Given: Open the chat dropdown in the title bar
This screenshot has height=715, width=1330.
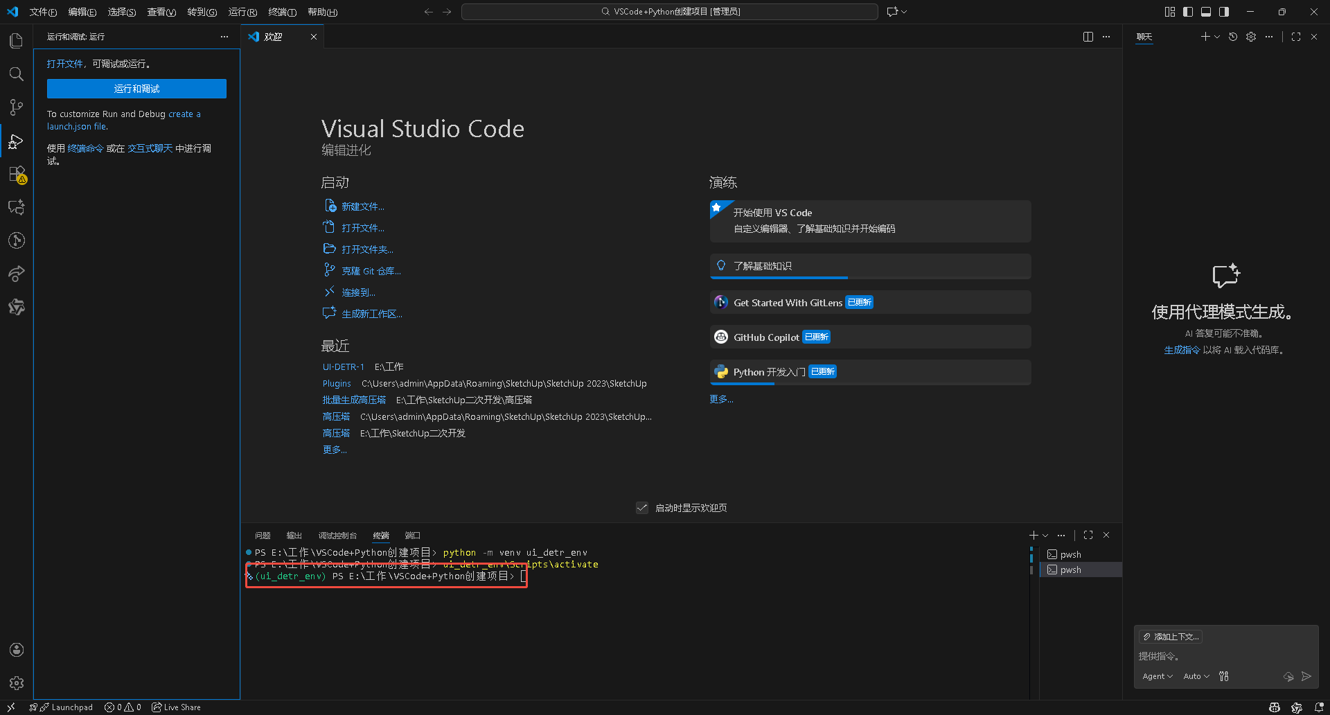Looking at the screenshot, I should [904, 12].
